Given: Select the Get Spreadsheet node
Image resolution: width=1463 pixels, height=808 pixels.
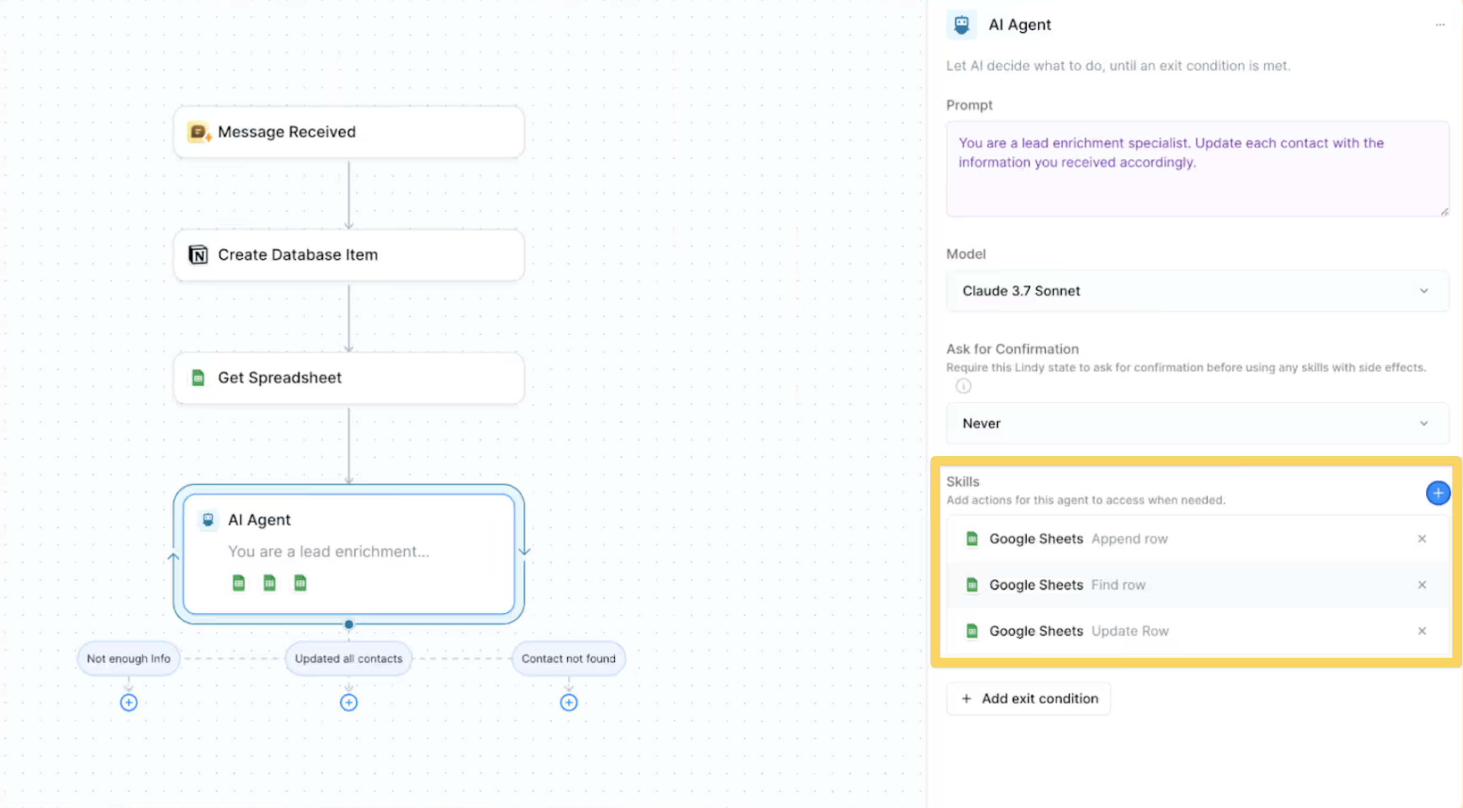Looking at the screenshot, I should tap(349, 378).
